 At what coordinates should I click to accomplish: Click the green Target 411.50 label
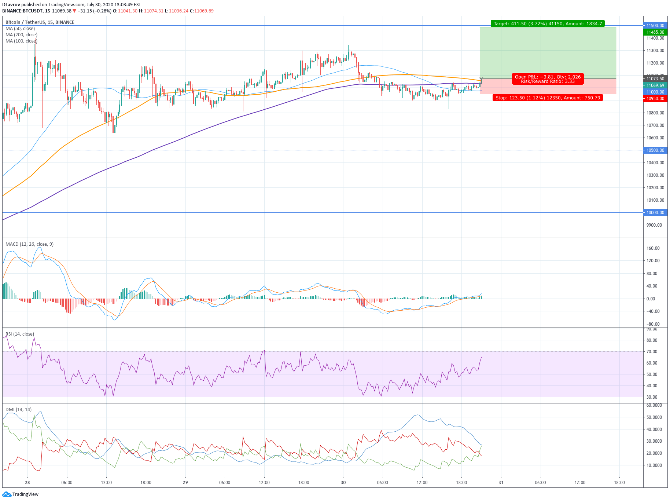tap(548, 24)
